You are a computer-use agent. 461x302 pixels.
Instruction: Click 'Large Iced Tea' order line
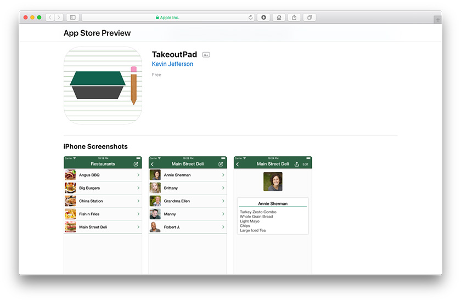click(x=252, y=230)
